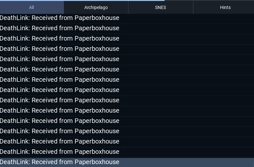Pick the eighth DeathLink log entry
254x167 pixels.
pyautogui.click(x=127, y=90)
